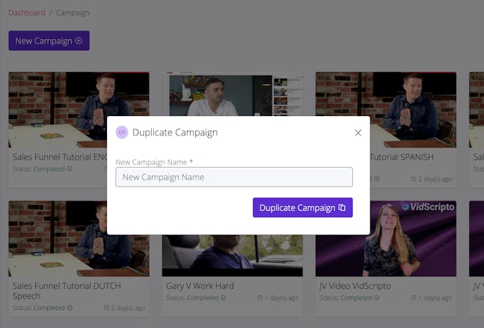Viewport: 484px width, 328px height.
Task: Click clock icon on Sales Funnel Tutorial SPANISH card
Action: [x=414, y=179]
